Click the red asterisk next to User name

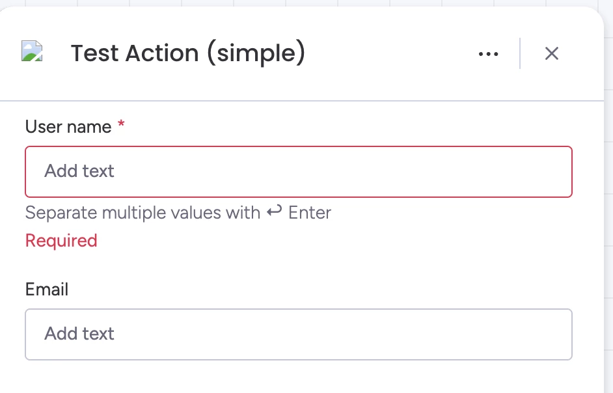(121, 126)
